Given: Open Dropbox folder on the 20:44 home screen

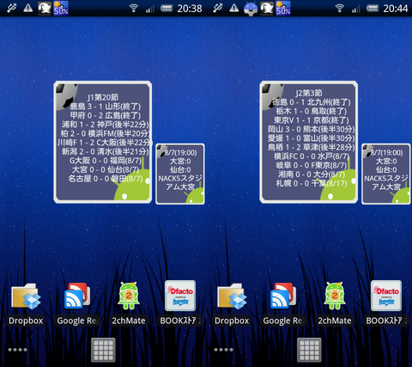Looking at the screenshot, I should point(232,304).
